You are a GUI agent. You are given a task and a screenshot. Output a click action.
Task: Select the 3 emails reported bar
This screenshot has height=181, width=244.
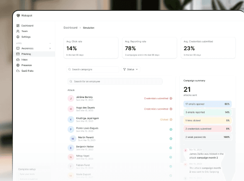tap(207, 112)
